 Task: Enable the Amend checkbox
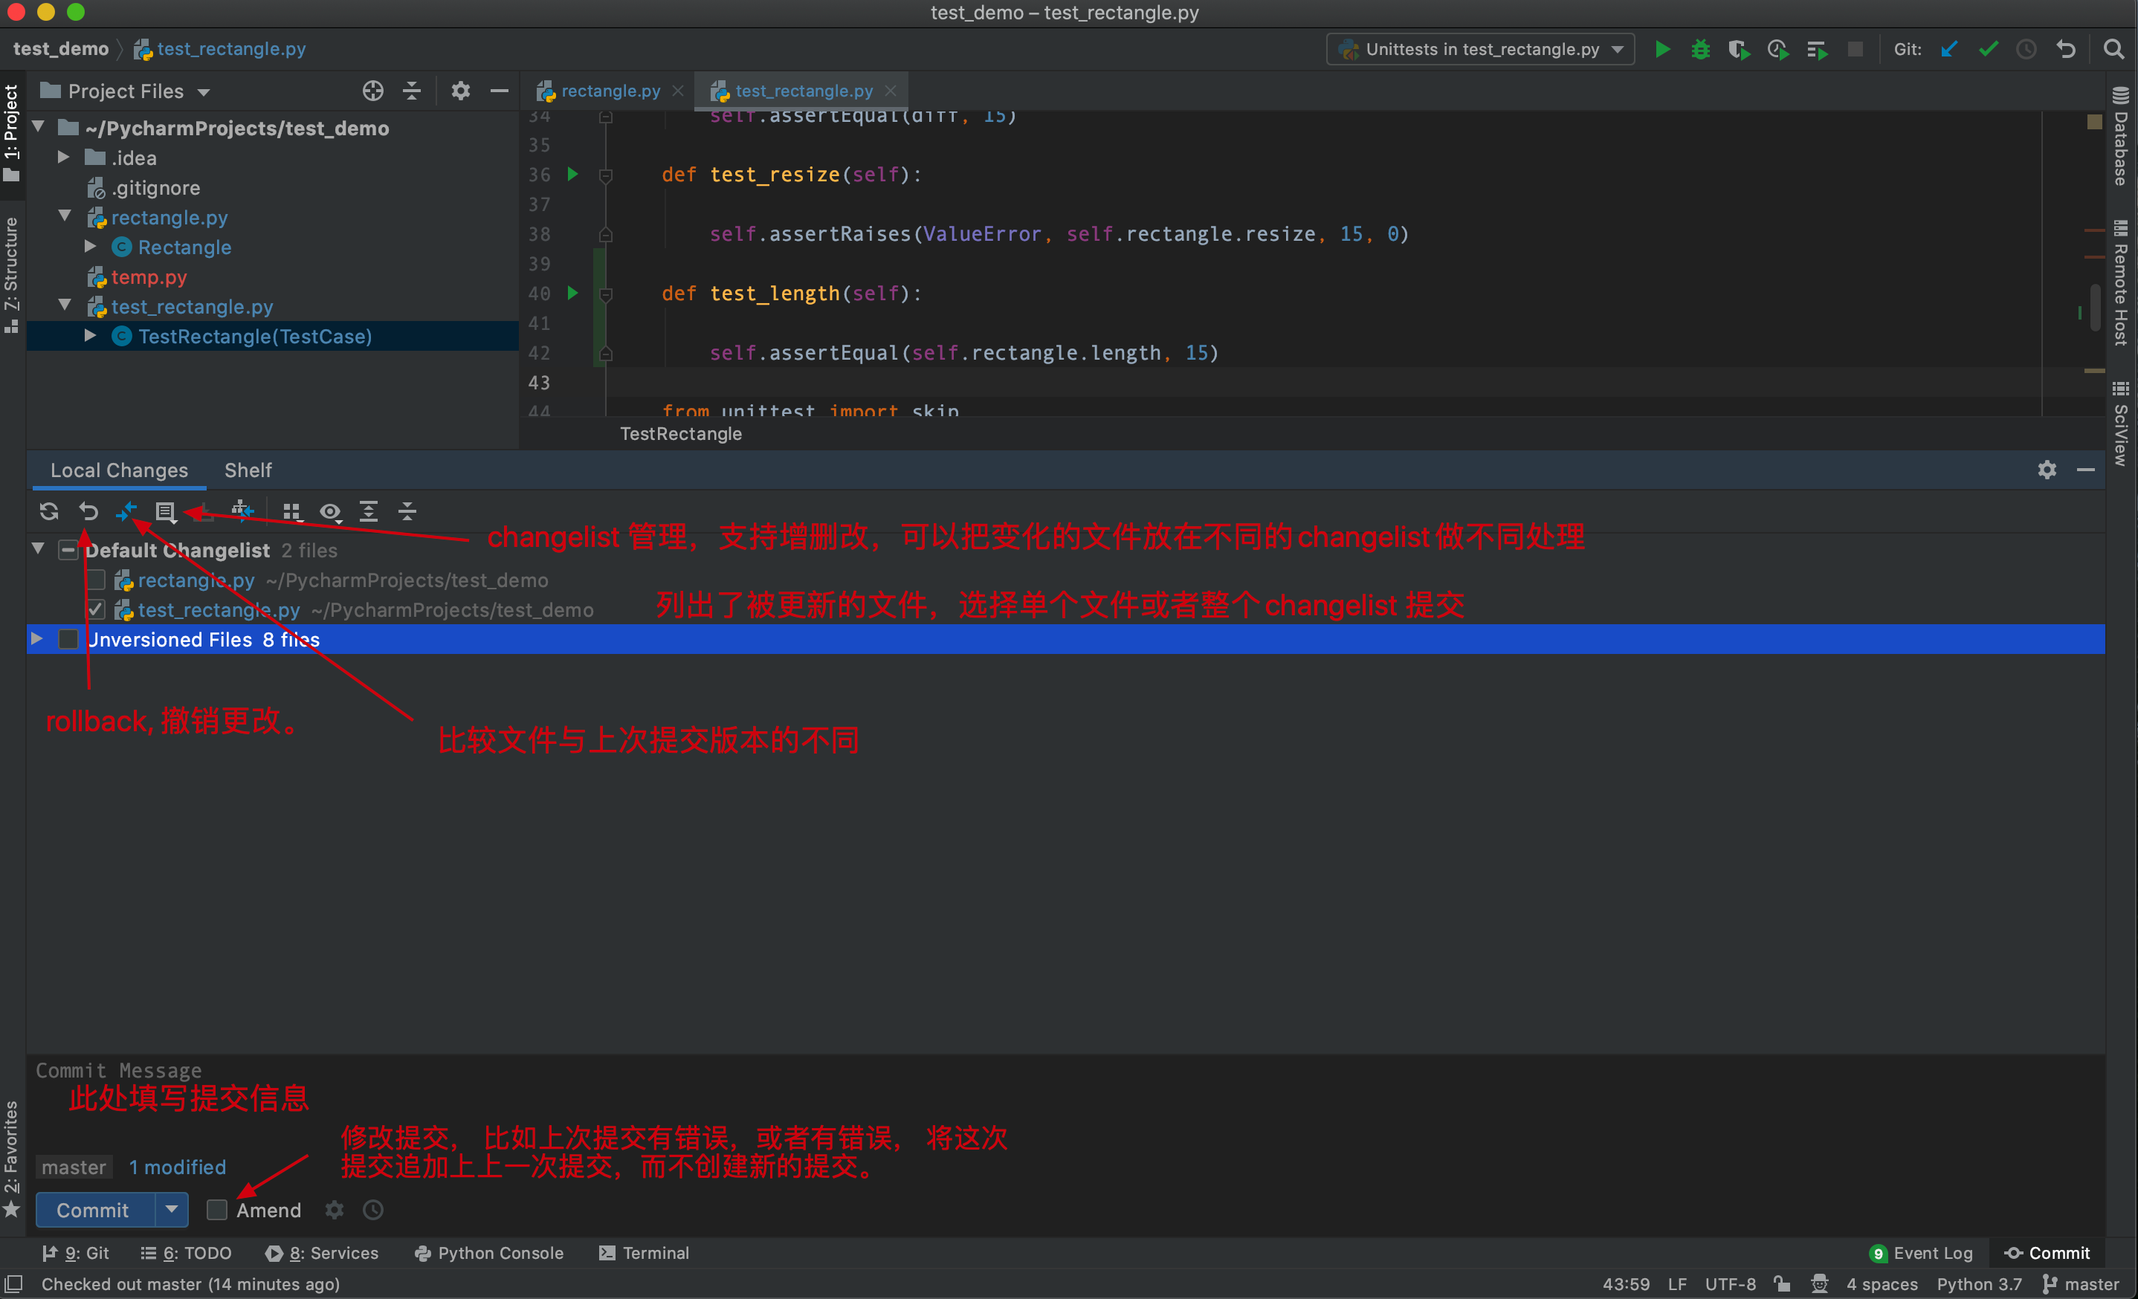pos(217,1210)
